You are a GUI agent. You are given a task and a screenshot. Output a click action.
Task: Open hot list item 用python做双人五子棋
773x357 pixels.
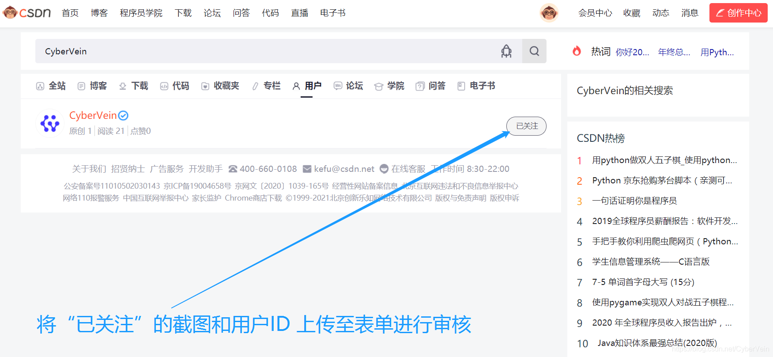[x=664, y=160]
